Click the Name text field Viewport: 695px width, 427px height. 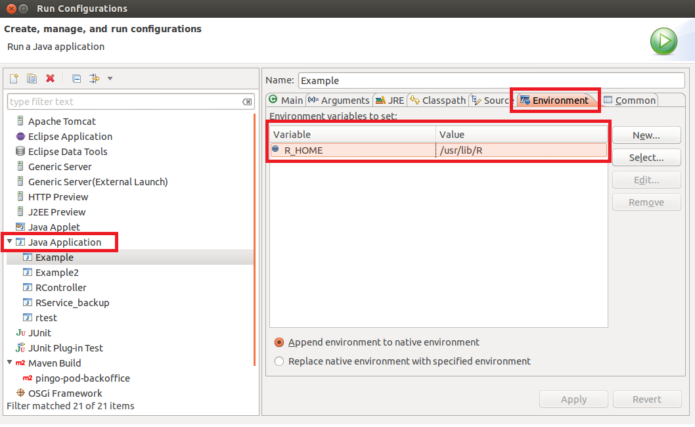tap(491, 80)
